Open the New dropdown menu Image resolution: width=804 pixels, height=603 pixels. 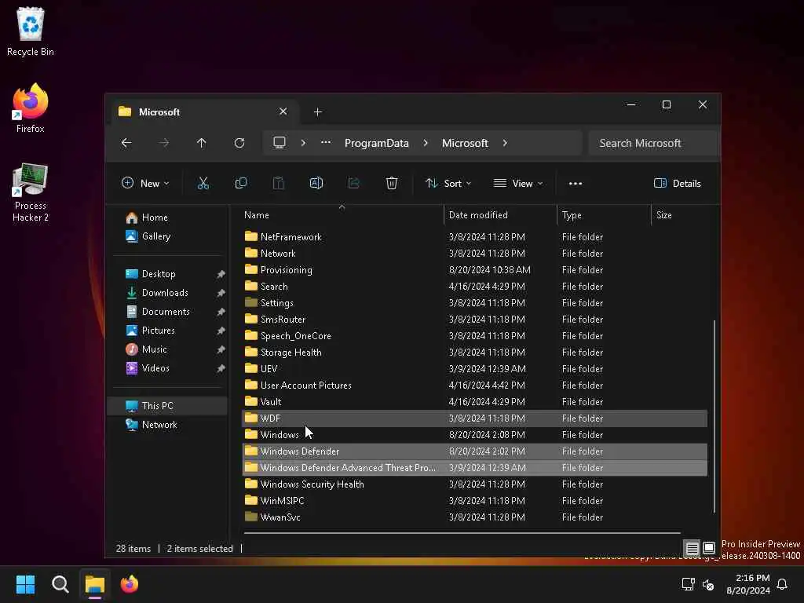point(145,183)
